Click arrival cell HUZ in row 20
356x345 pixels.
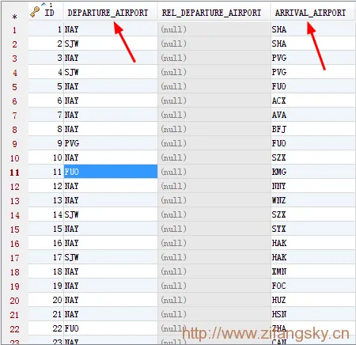point(313,300)
